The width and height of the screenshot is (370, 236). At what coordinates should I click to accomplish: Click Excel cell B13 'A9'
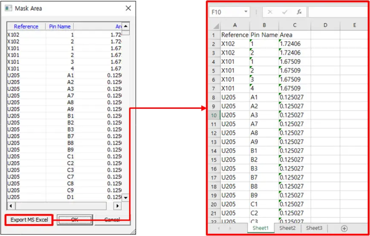[264, 142]
